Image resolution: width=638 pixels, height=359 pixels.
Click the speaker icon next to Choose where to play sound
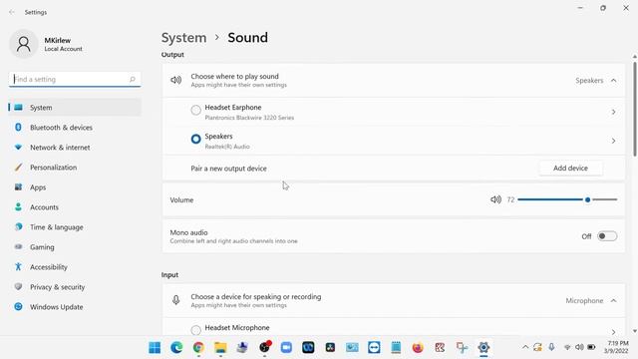coord(175,80)
